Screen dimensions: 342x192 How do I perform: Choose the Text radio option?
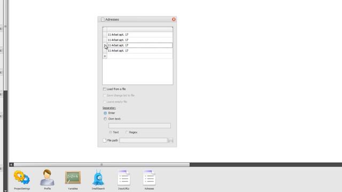pos(111,132)
